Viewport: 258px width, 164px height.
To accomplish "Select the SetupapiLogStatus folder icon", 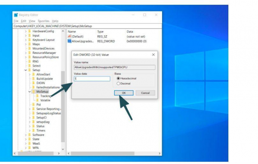I will coord(34,113).
